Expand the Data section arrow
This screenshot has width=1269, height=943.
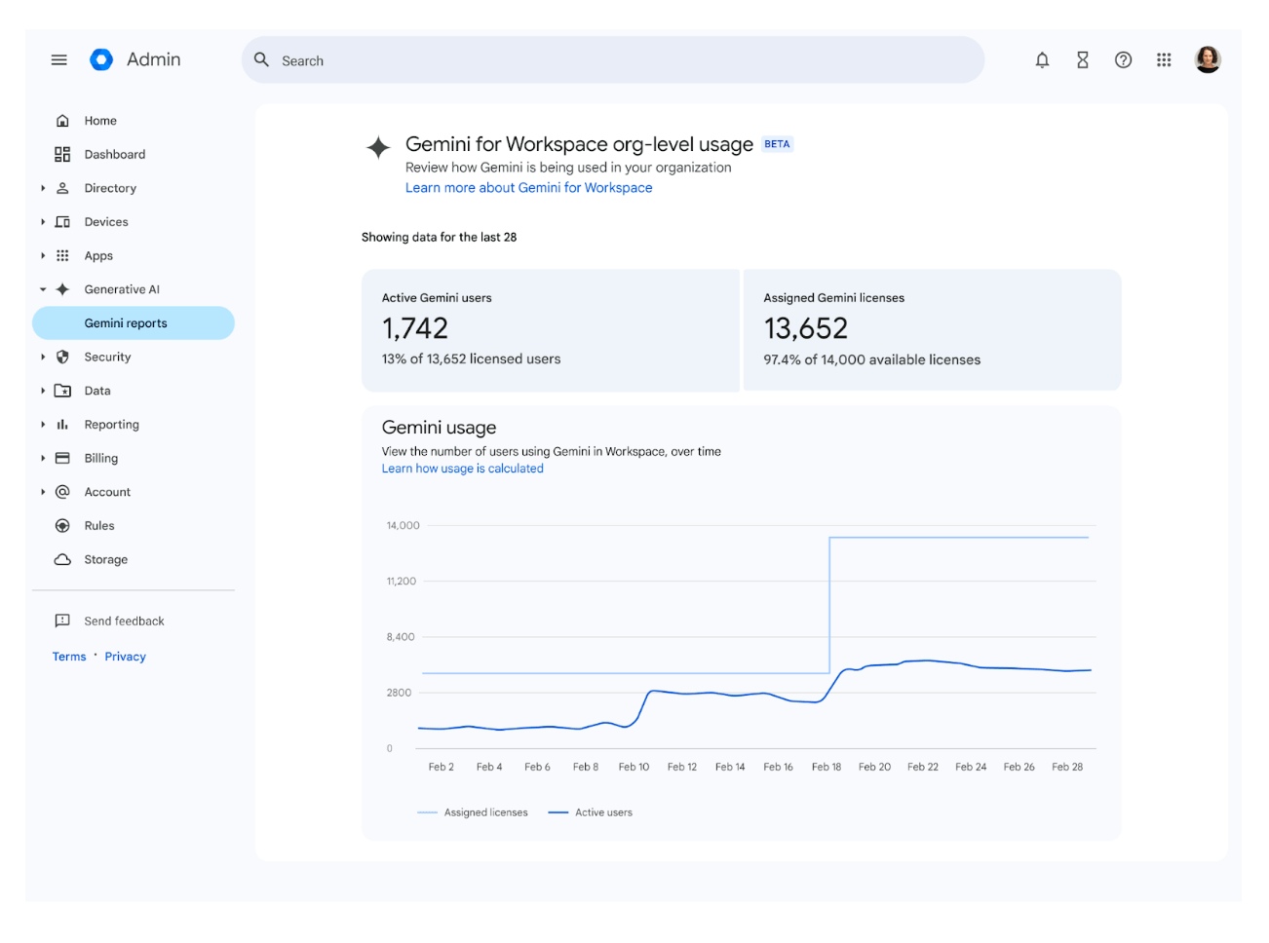pyautogui.click(x=43, y=391)
